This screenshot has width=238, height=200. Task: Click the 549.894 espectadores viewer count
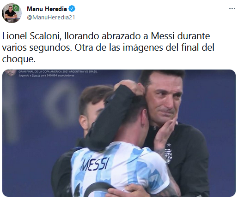[x=61, y=76]
